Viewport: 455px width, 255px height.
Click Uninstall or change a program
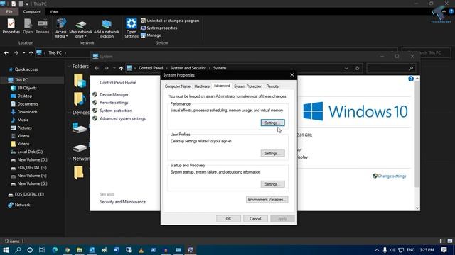170,21
